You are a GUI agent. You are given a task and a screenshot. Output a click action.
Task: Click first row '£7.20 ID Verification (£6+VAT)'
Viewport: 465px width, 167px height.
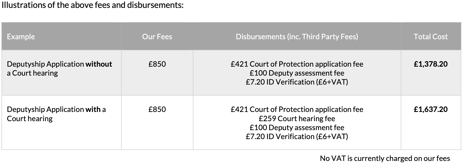pyautogui.click(x=297, y=82)
